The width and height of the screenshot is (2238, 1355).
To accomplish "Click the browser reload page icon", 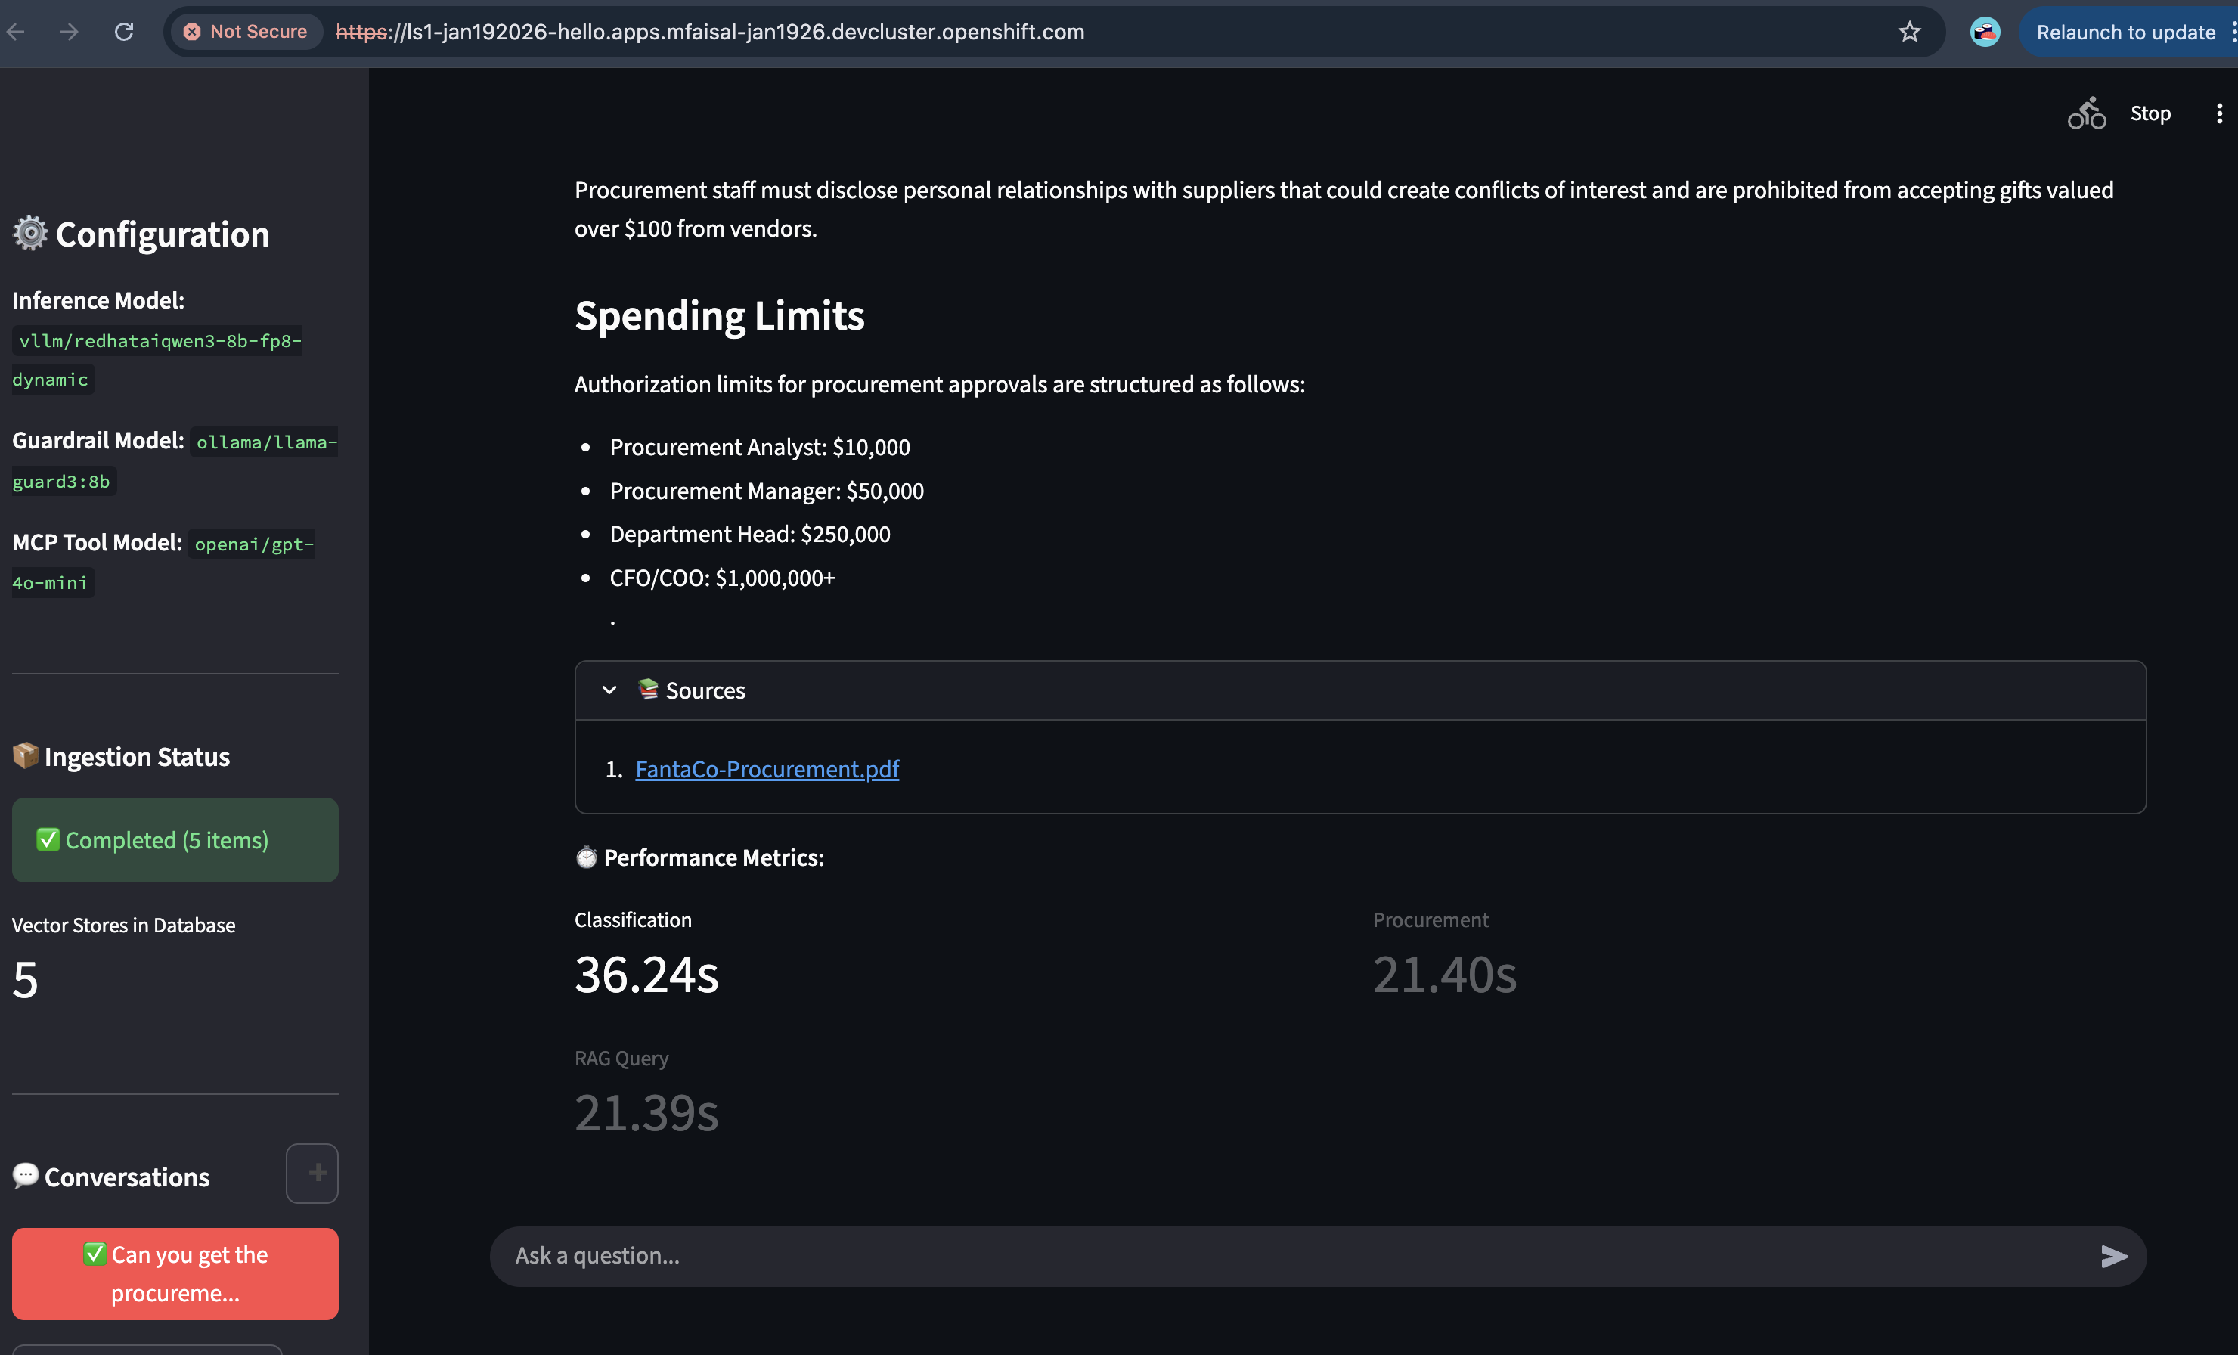I will click(125, 32).
